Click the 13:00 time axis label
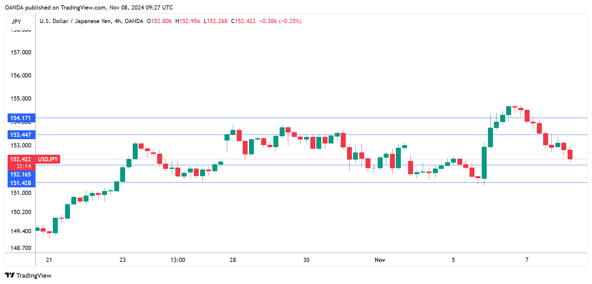 tap(178, 260)
